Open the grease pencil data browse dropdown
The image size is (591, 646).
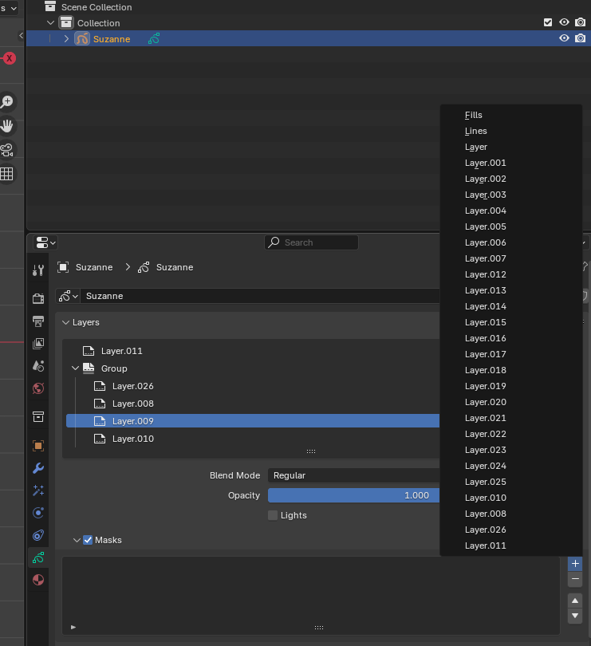click(x=68, y=296)
